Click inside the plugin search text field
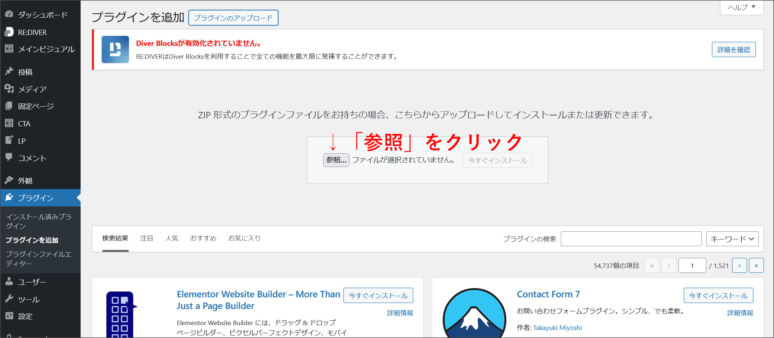Screen dimensions: 774x338 click(631, 239)
